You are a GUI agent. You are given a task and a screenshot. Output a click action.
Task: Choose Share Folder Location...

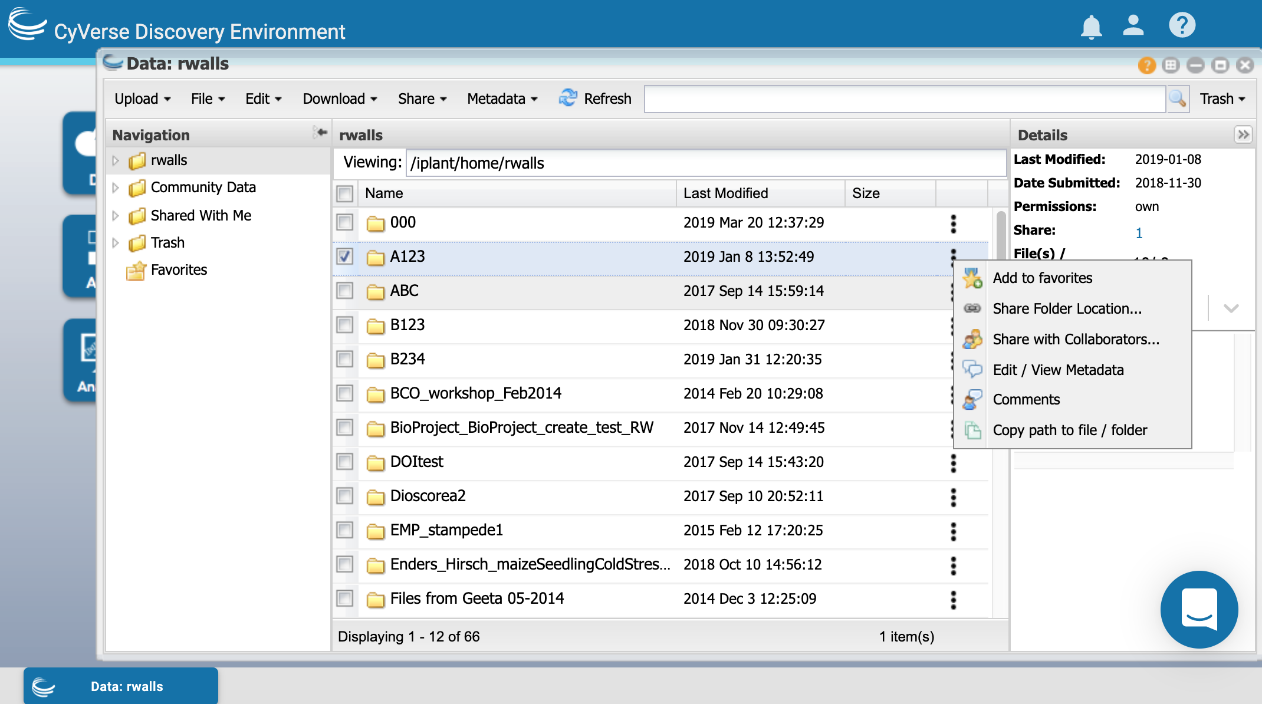(x=1067, y=309)
